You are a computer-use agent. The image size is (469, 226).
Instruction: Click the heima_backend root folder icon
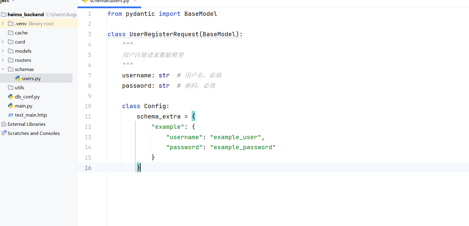[4, 14]
